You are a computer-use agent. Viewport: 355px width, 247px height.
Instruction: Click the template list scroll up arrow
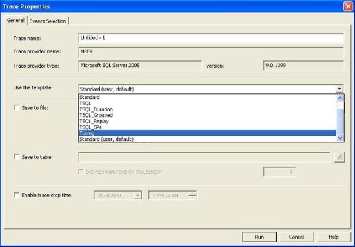pyautogui.click(x=340, y=98)
